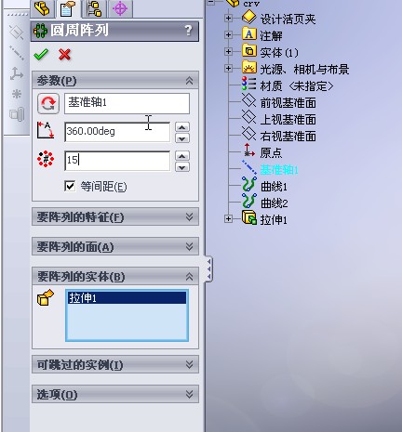Click the 360.00deg angle input field

(117, 132)
